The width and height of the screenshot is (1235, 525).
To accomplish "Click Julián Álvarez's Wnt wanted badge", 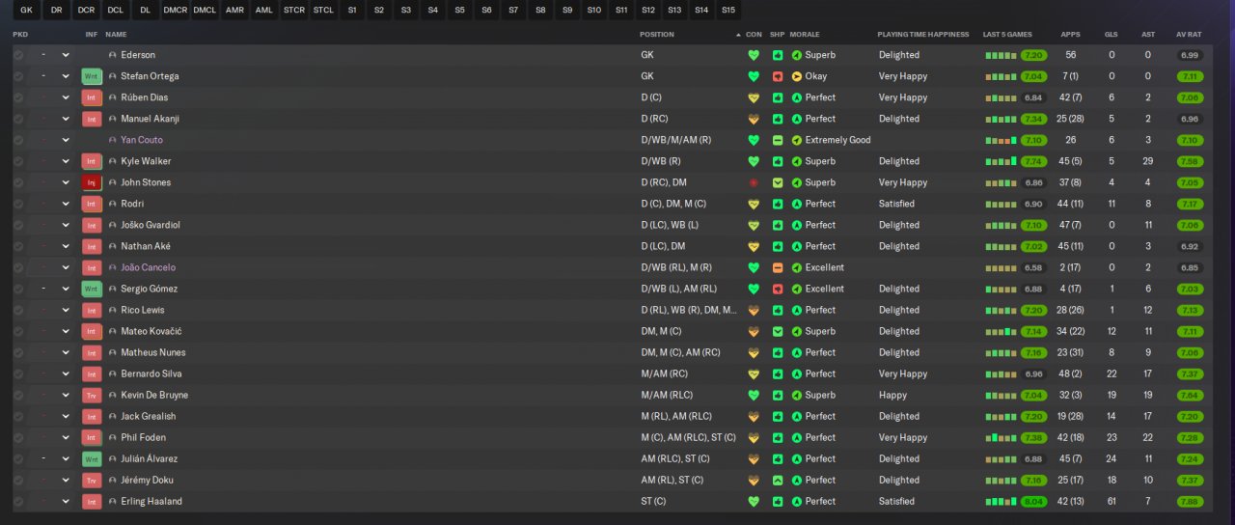I will point(92,458).
